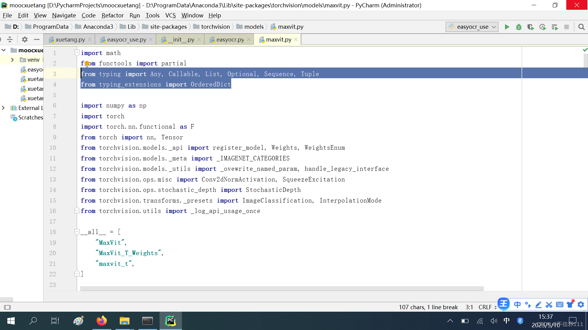Click fold end marker on line 16
This screenshot has height=330, width=588.
(x=77, y=211)
